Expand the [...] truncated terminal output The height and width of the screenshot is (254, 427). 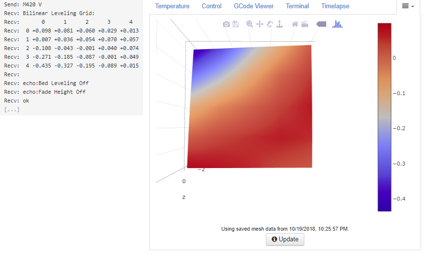12,109
